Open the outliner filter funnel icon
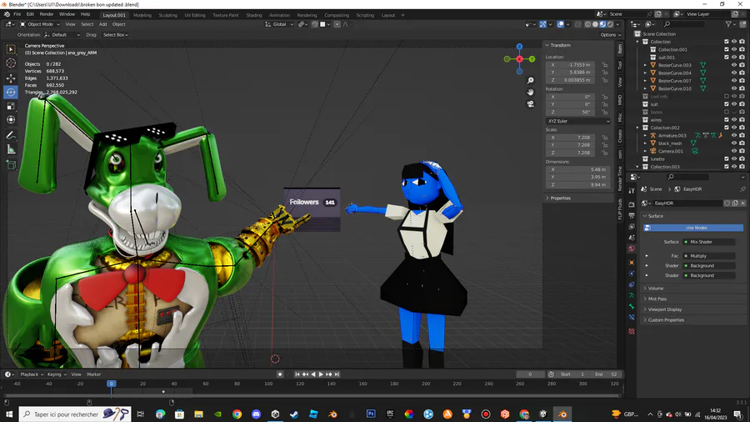750x422 pixels. coord(728,24)
